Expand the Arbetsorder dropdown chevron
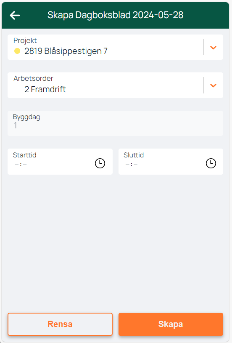 click(x=213, y=85)
